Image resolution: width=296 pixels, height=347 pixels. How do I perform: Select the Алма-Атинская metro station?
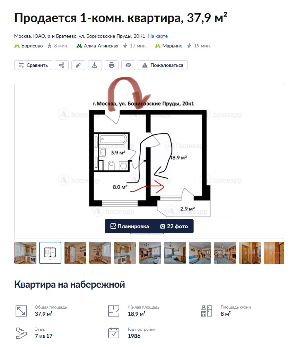click(101, 46)
